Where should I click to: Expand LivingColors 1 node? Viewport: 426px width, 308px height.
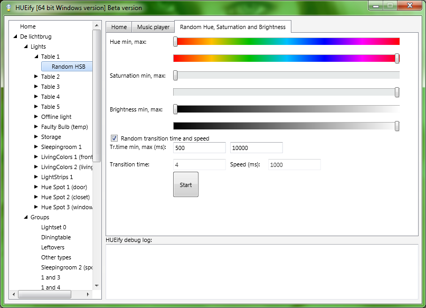pyautogui.click(x=36, y=157)
